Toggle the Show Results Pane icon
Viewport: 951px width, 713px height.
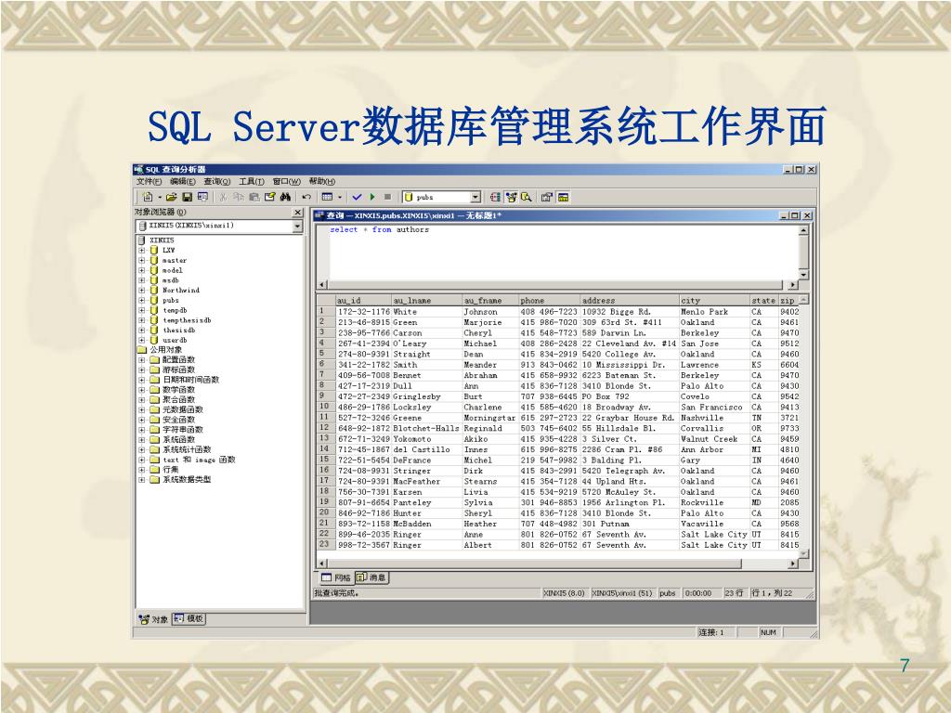tap(563, 197)
